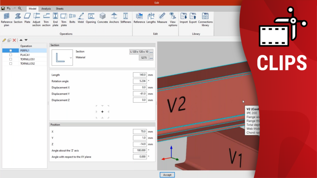
Task: Select the Reference plan tool
Action: 7,19
